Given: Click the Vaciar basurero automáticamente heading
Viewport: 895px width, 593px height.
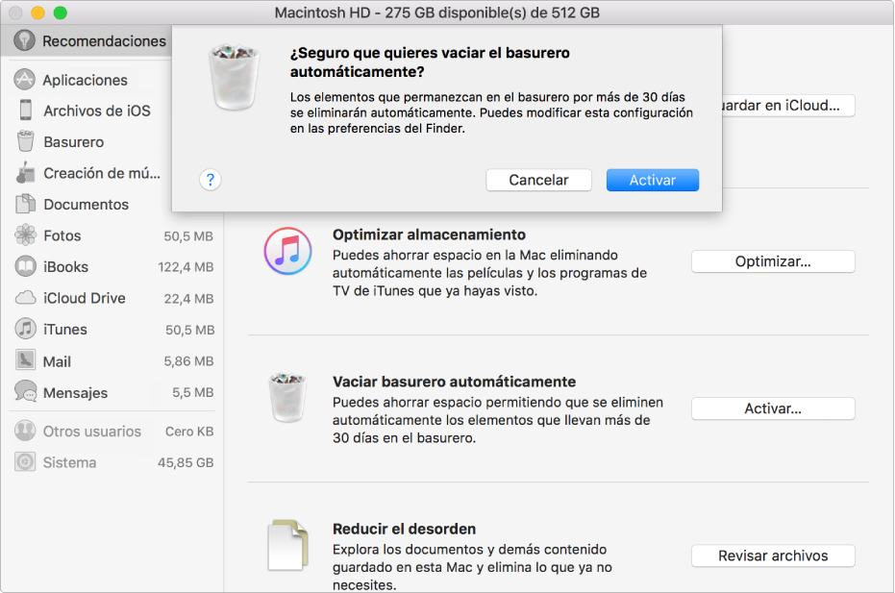Looking at the screenshot, I should 455,382.
